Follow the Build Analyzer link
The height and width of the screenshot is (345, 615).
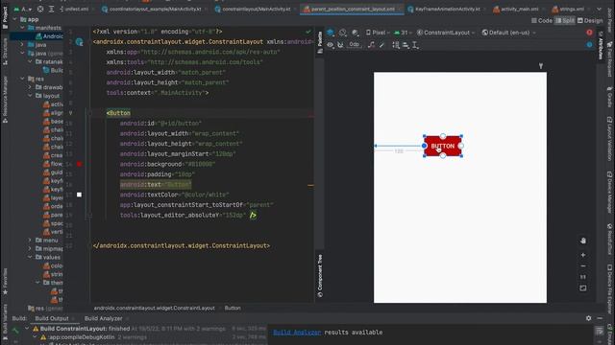297,333
